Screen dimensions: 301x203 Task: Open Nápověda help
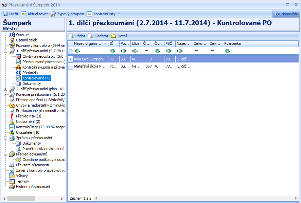(286, 14)
